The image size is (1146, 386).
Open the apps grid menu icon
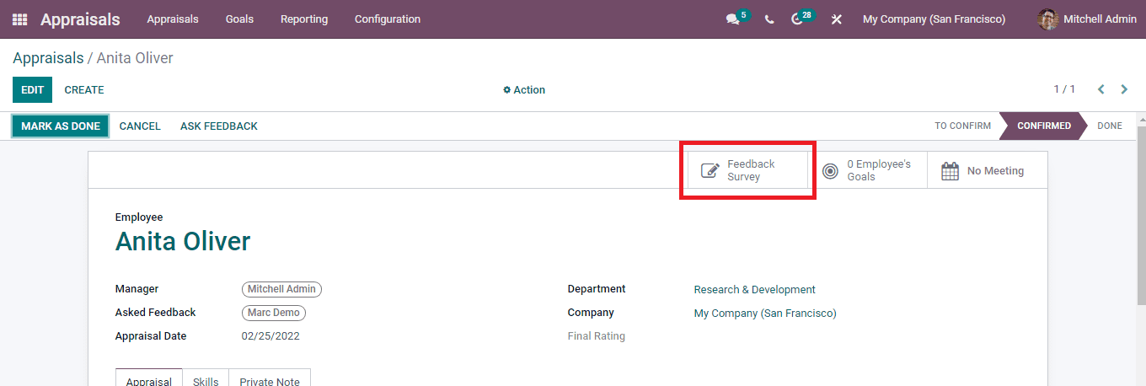(19, 19)
